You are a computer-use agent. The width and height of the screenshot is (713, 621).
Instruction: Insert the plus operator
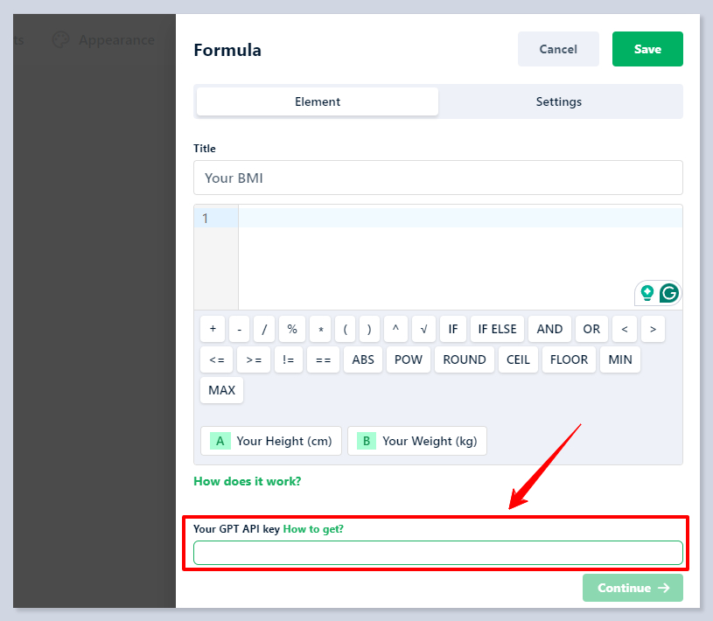[x=213, y=329]
